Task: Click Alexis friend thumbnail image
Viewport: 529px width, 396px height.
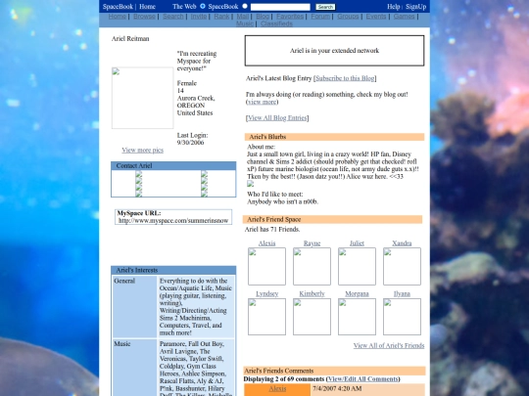Action: [x=266, y=266]
